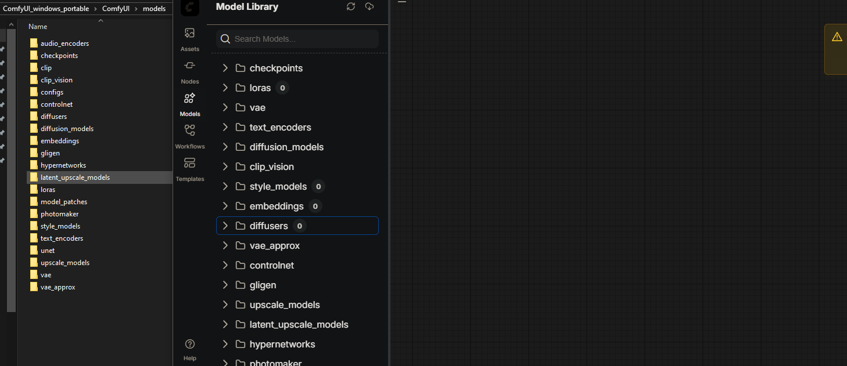Expand the latent_upscale_models folder chevron

tap(225, 324)
